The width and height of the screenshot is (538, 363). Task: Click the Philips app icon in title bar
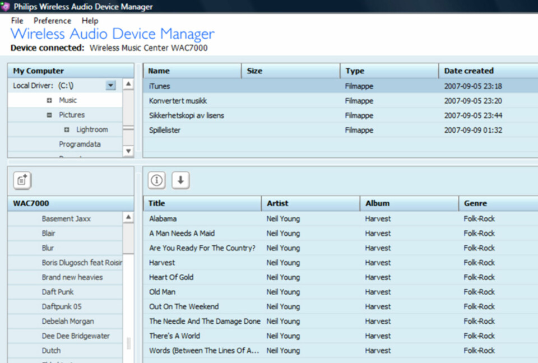(5, 6)
